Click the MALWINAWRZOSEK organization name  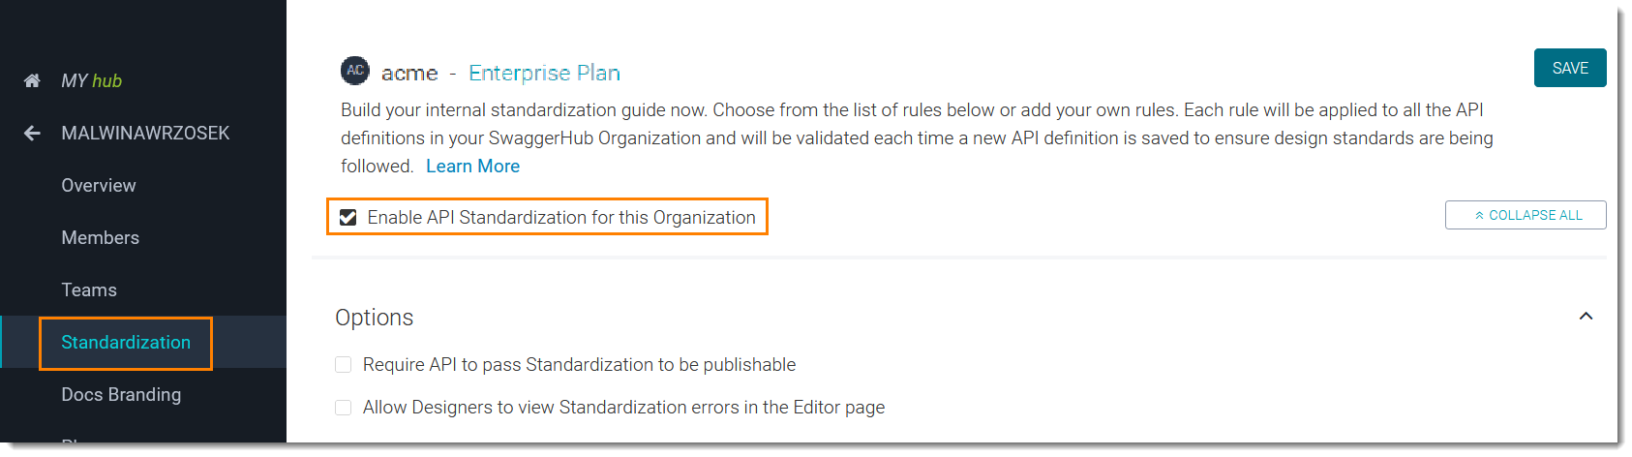[x=145, y=134]
